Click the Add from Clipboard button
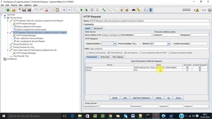This screenshot has height=119, width=212. 141,98
